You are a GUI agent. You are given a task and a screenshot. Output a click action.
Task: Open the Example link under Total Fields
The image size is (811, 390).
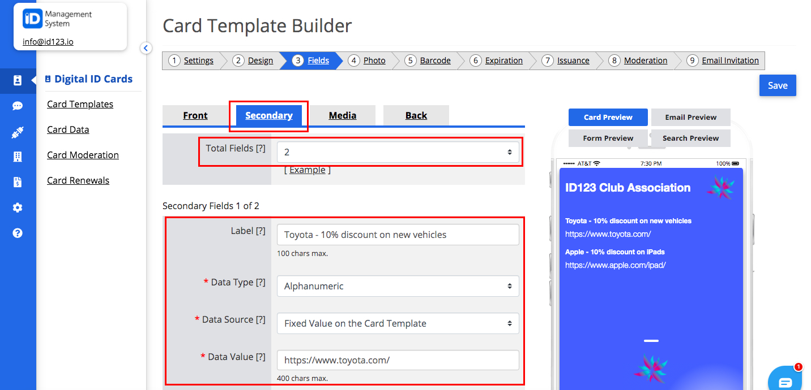(x=307, y=170)
